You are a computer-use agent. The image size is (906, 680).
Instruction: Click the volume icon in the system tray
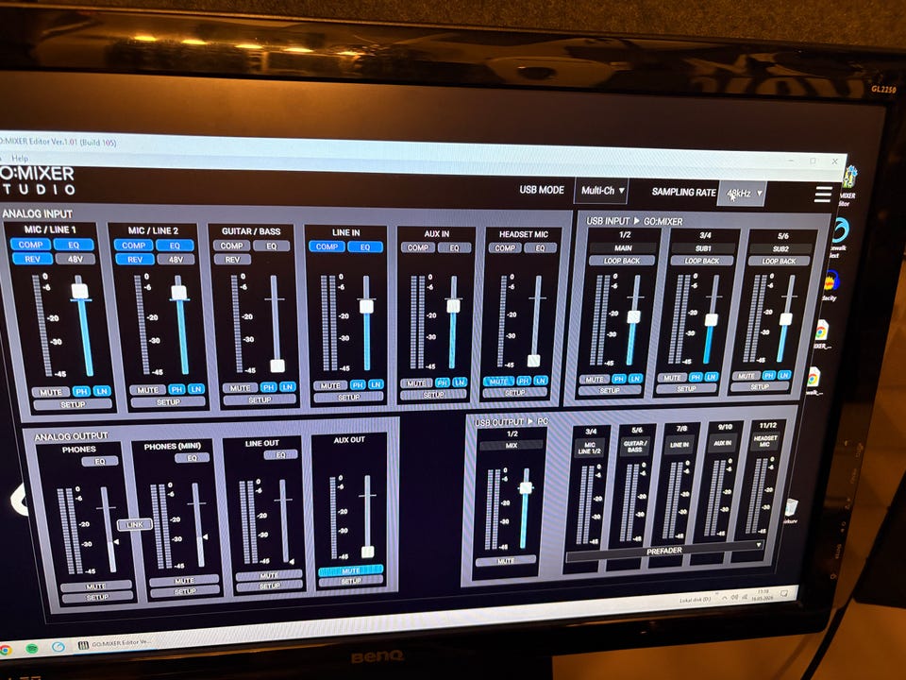pyautogui.click(x=734, y=598)
